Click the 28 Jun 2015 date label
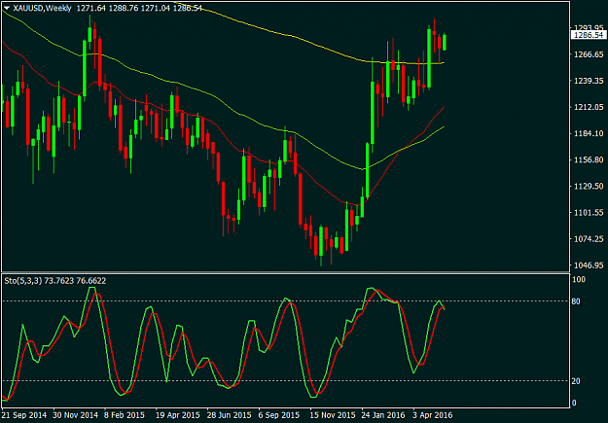 pyautogui.click(x=230, y=415)
